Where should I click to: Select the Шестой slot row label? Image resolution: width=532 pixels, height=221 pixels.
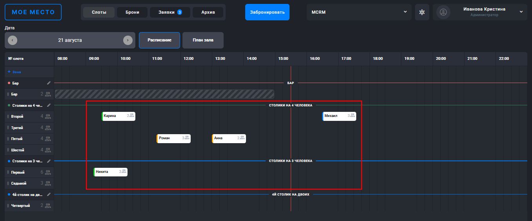pyautogui.click(x=18, y=150)
